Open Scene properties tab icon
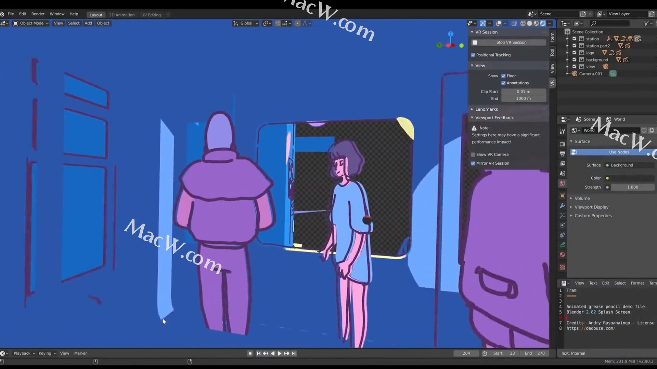The width and height of the screenshot is (657, 369). tap(562, 174)
